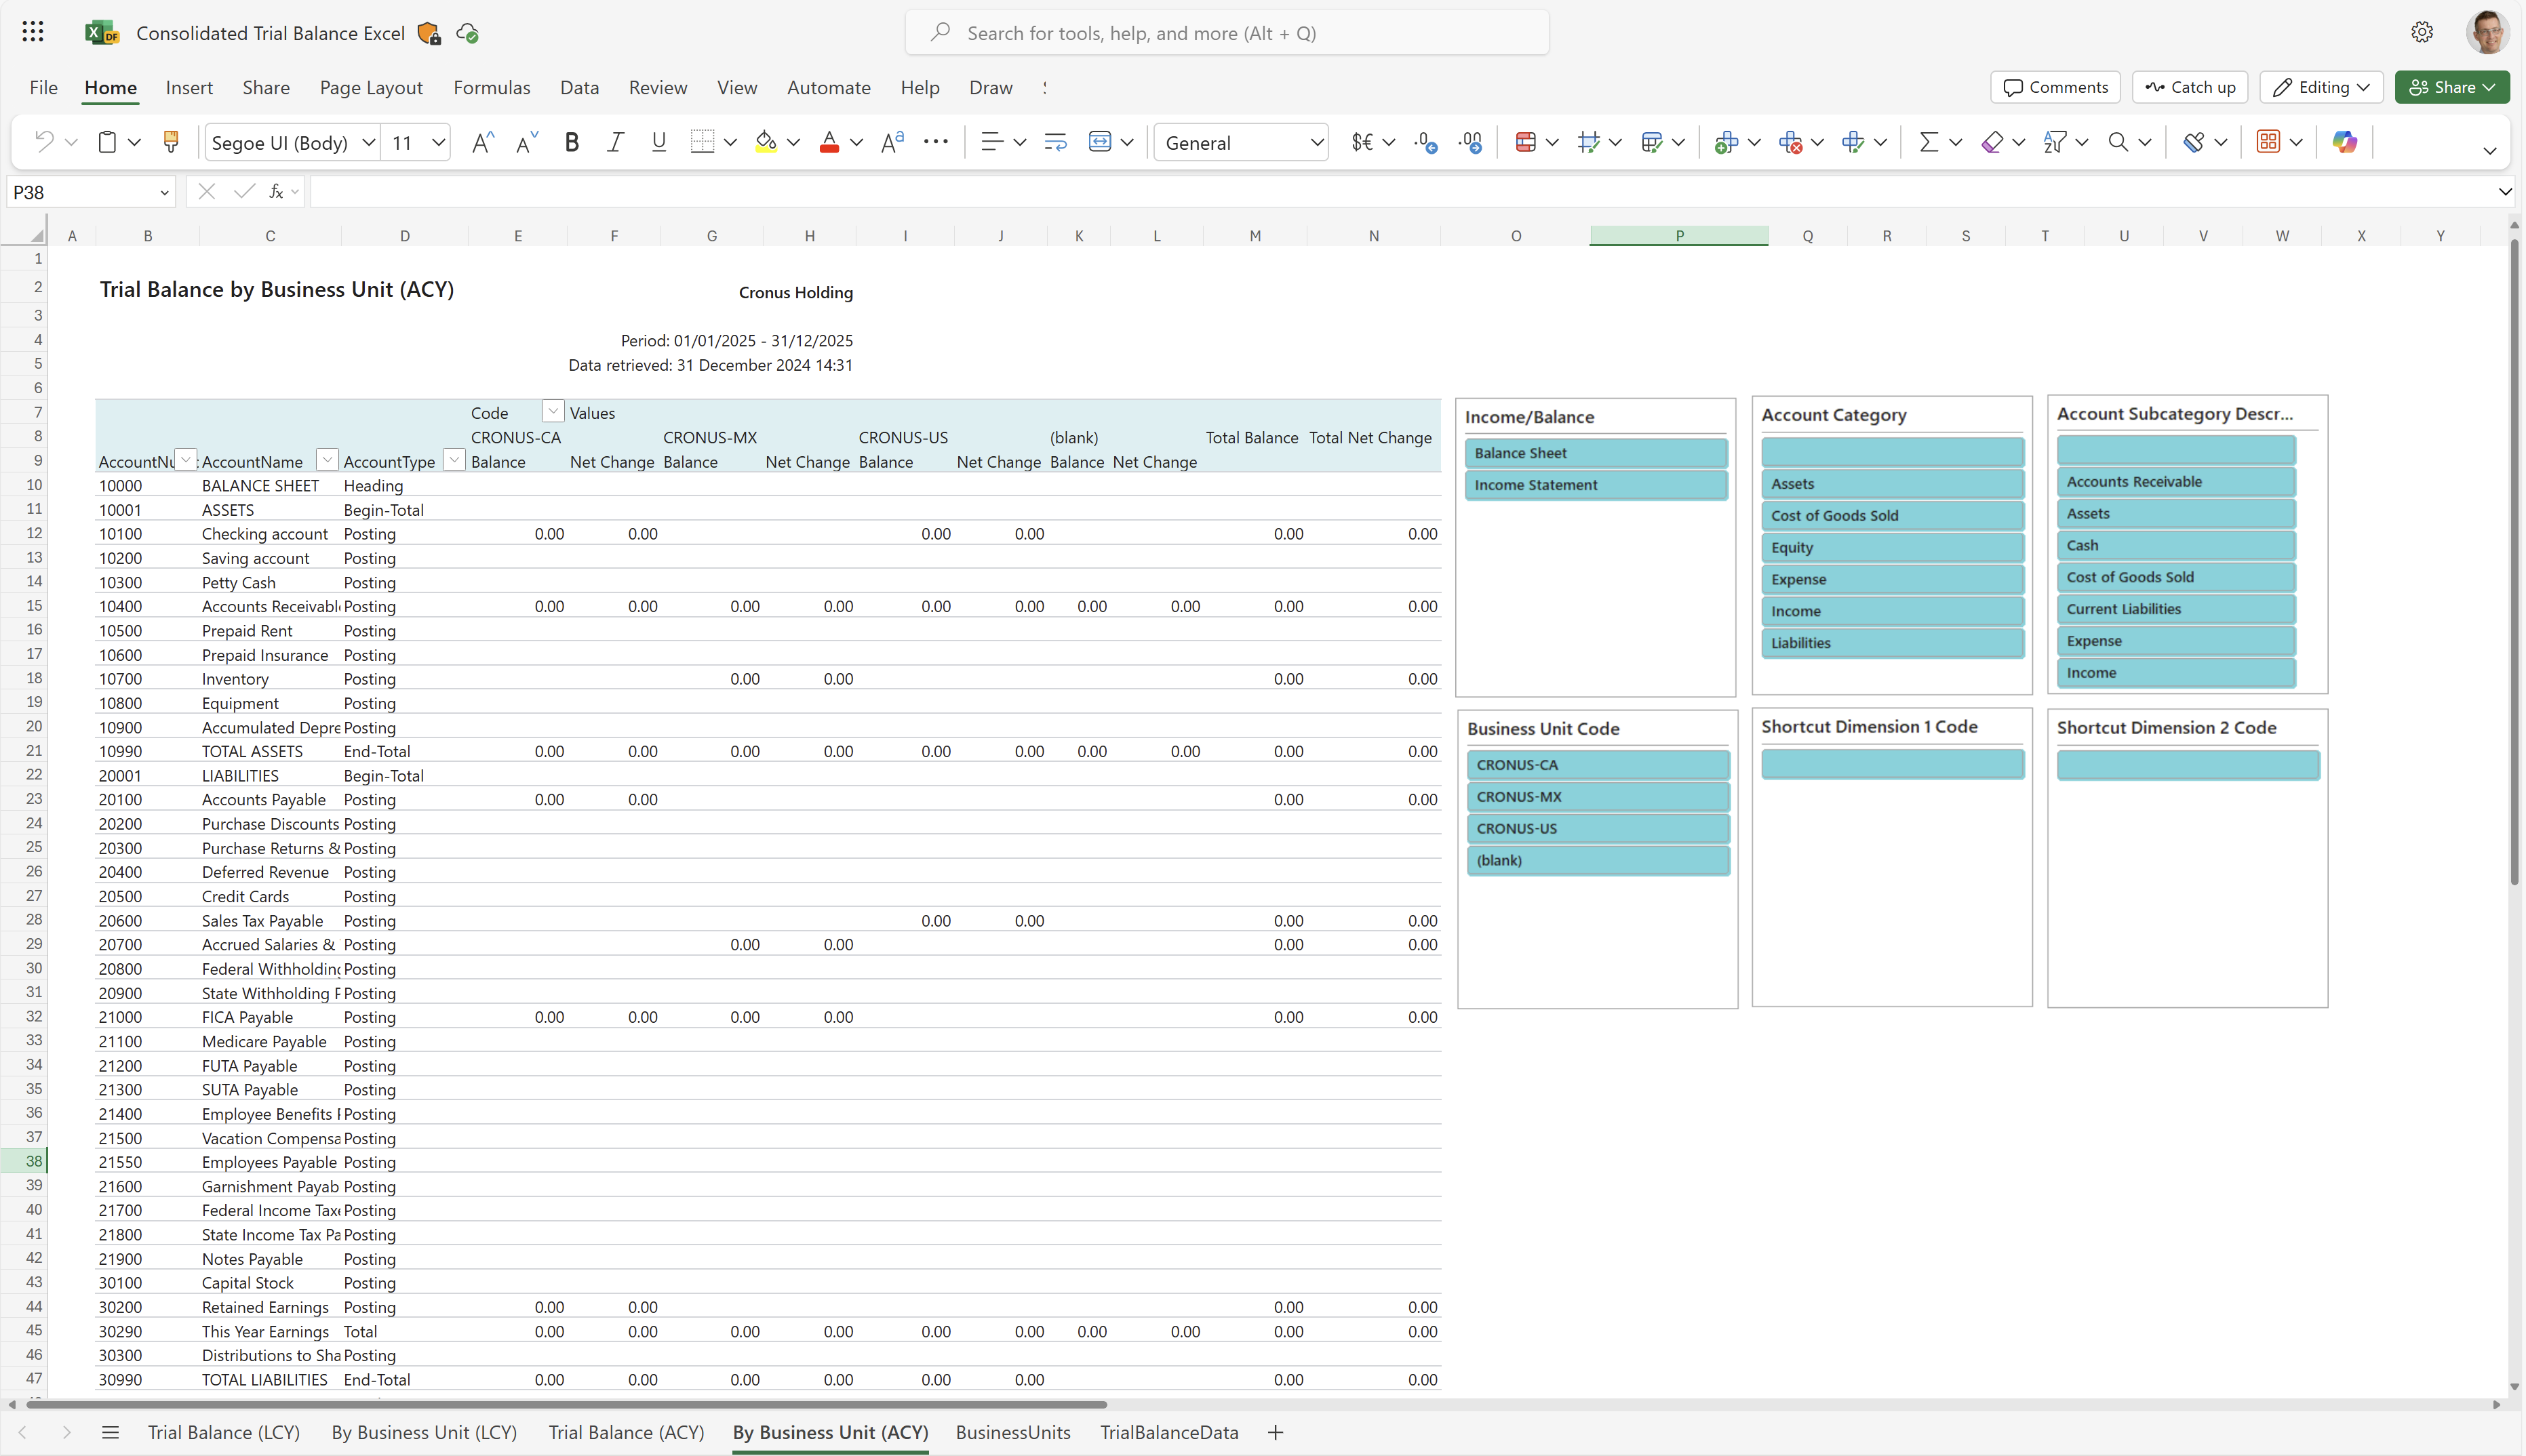
Task: Toggle CRONUS-MX business unit filter
Action: [1596, 796]
